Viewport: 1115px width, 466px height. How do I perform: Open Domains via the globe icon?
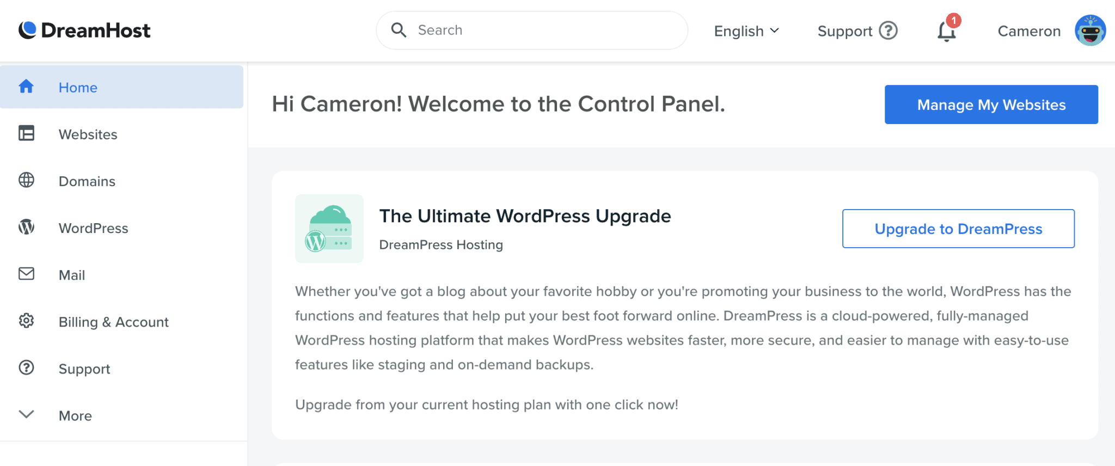tap(26, 180)
